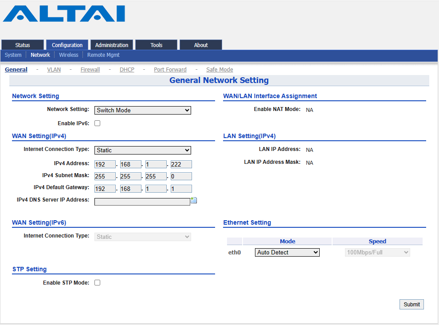Expand the IPv4 Internet Connection Type dropdown

tap(143, 151)
